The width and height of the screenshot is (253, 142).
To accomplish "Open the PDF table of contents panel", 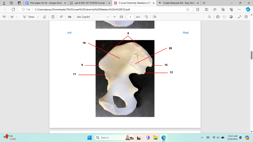I will pos(4,17).
